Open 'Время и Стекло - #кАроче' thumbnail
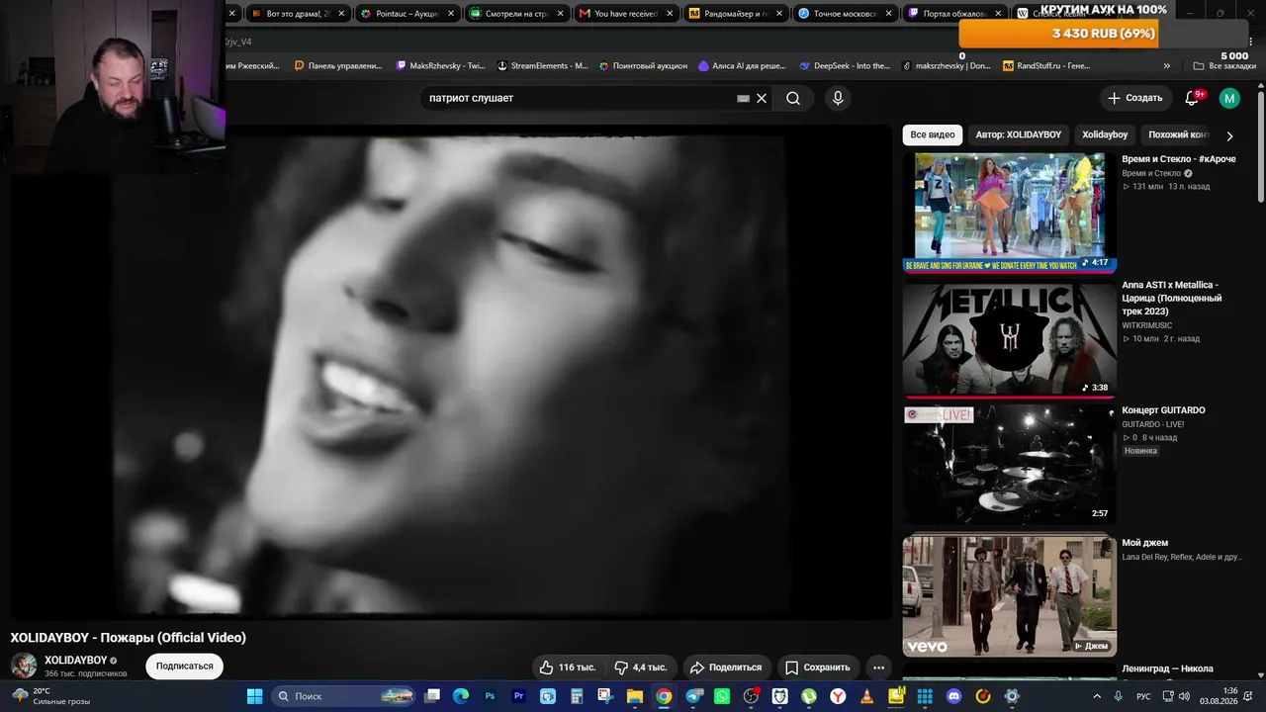The height and width of the screenshot is (712, 1266). [1010, 212]
